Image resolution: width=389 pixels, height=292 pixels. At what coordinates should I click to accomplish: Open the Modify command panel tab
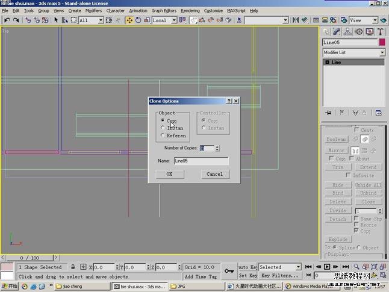(x=337, y=31)
